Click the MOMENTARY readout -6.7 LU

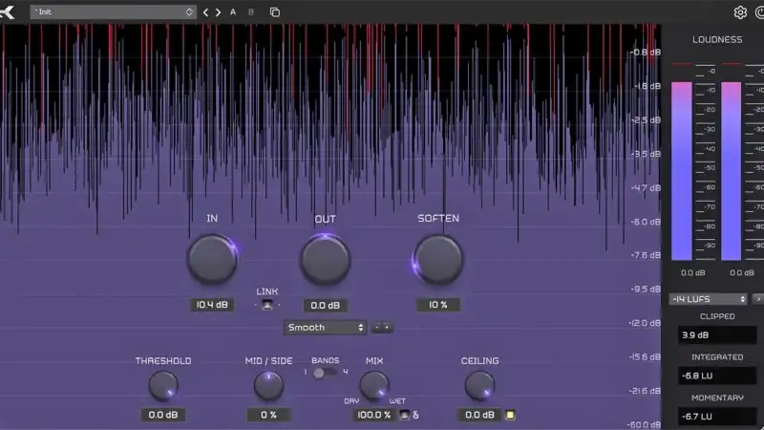click(717, 417)
